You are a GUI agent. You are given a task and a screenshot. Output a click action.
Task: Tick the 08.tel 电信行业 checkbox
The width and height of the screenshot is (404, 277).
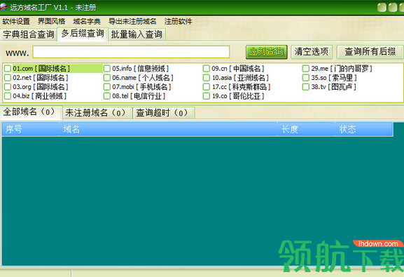tap(107, 96)
